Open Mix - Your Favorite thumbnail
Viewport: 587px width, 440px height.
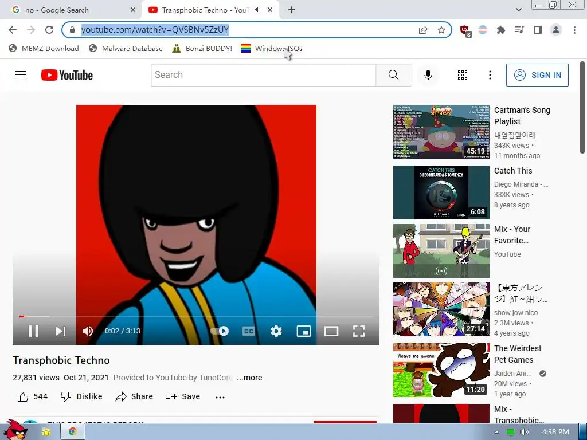point(441,251)
